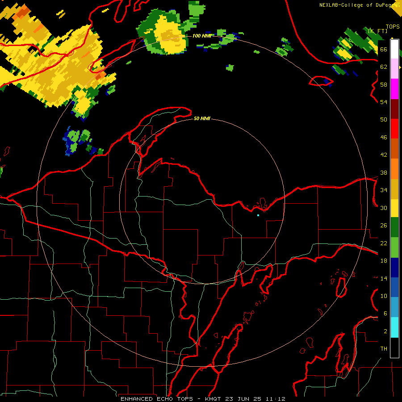Click the magenta legend swatch
Screen dimensions: 402x402
[394, 89]
